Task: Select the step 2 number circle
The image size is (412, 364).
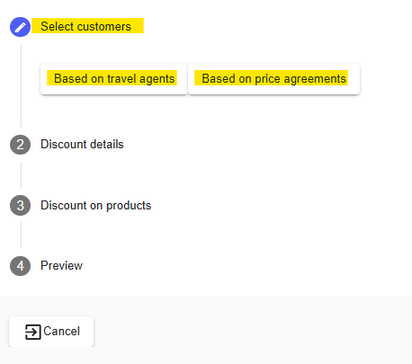Action: click(x=20, y=145)
